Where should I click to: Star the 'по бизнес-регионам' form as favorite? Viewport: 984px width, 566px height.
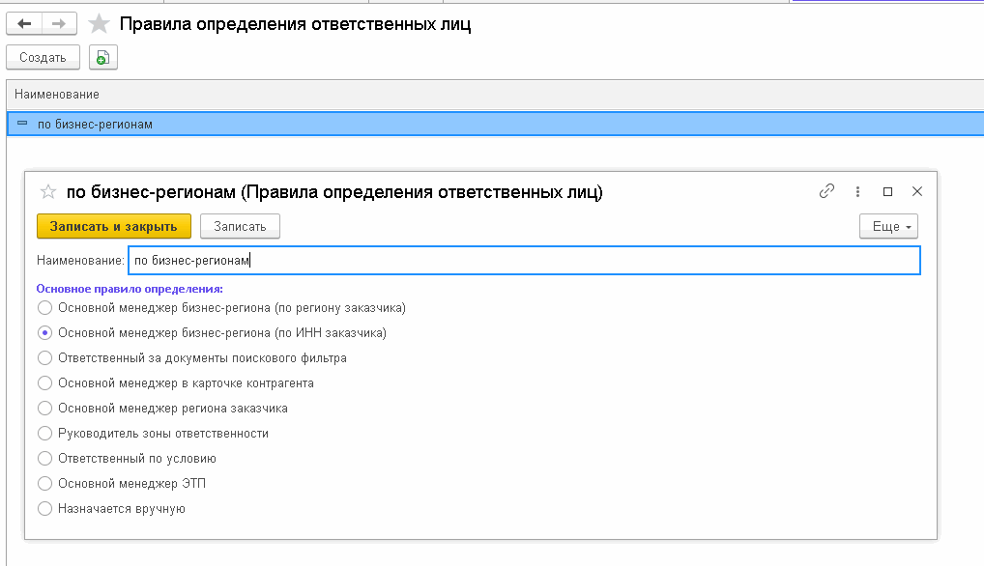(x=48, y=192)
